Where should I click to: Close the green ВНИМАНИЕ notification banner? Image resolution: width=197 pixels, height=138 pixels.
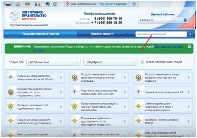point(190,46)
